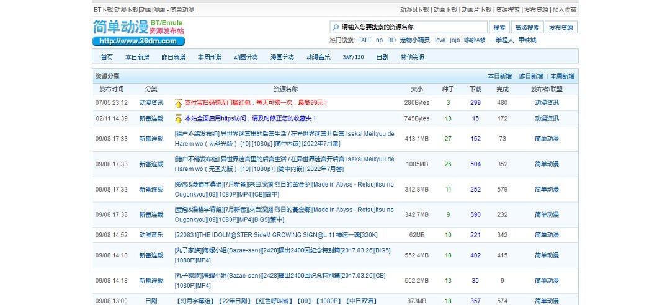Click the 简单动漫 site logo

139,32
